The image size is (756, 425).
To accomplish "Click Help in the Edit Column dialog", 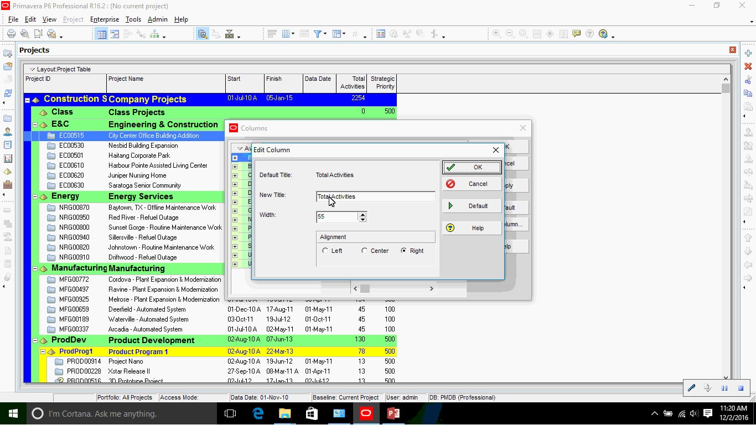I will coord(472,228).
